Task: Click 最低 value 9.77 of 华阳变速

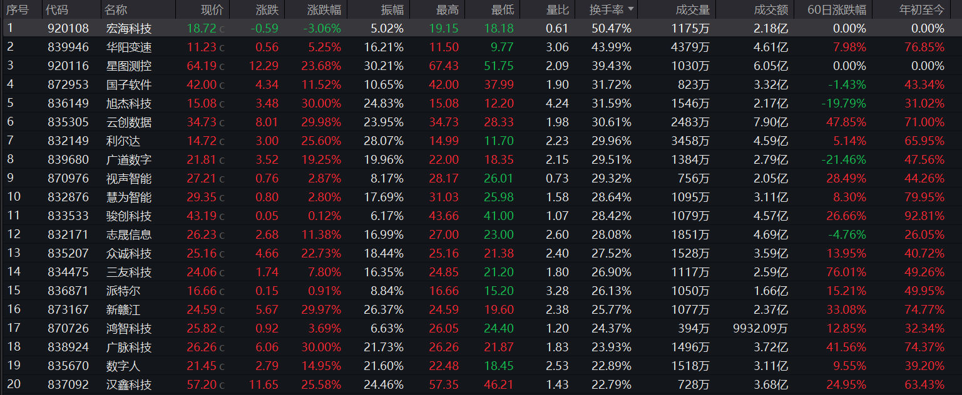Action: tap(501, 47)
